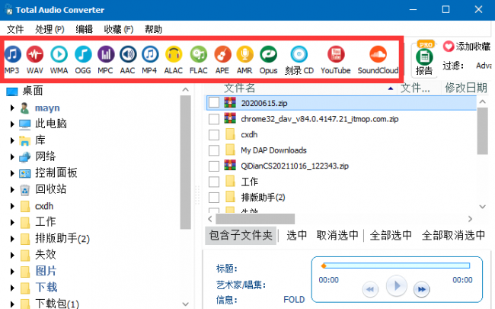Sort by 修改日期 column

(x=466, y=89)
